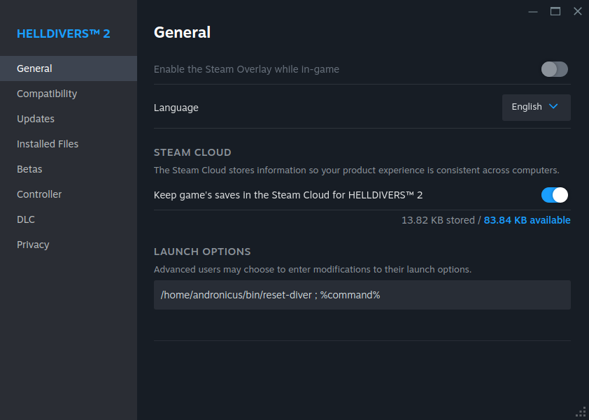Click the blue chevron next to English
The width and height of the screenshot is (589, 420).
click(x=552, y=107)
